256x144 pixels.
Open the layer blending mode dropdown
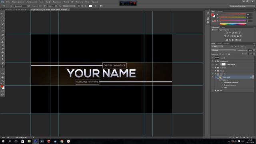click(x=224, y=50)
